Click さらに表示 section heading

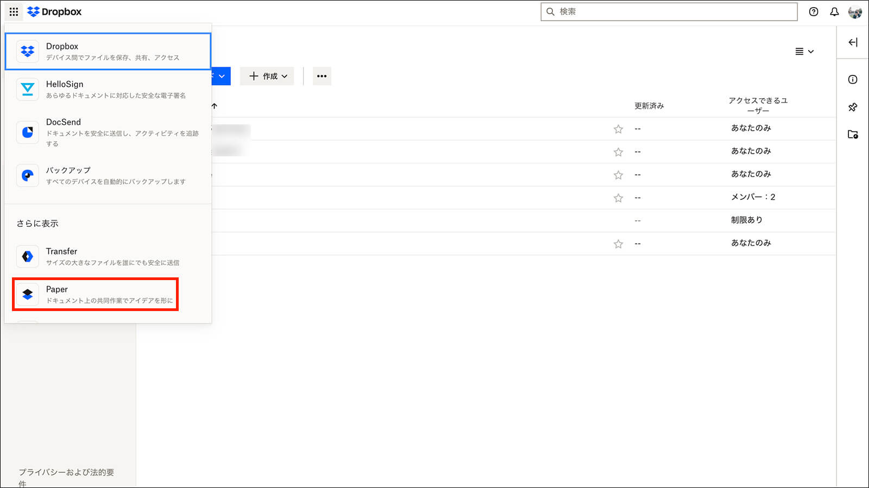pos(37,223)
